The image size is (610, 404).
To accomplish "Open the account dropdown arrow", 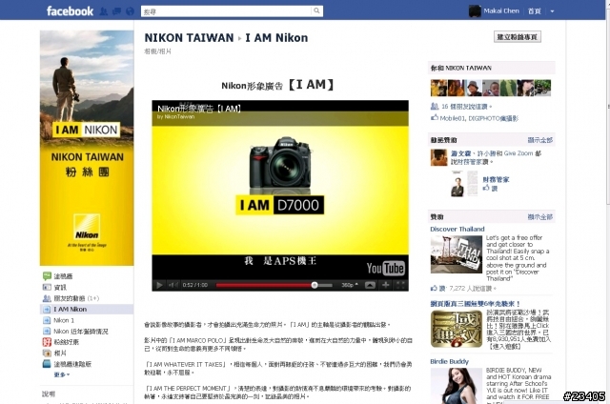I will pyautogui.click(x=552, y=11).
